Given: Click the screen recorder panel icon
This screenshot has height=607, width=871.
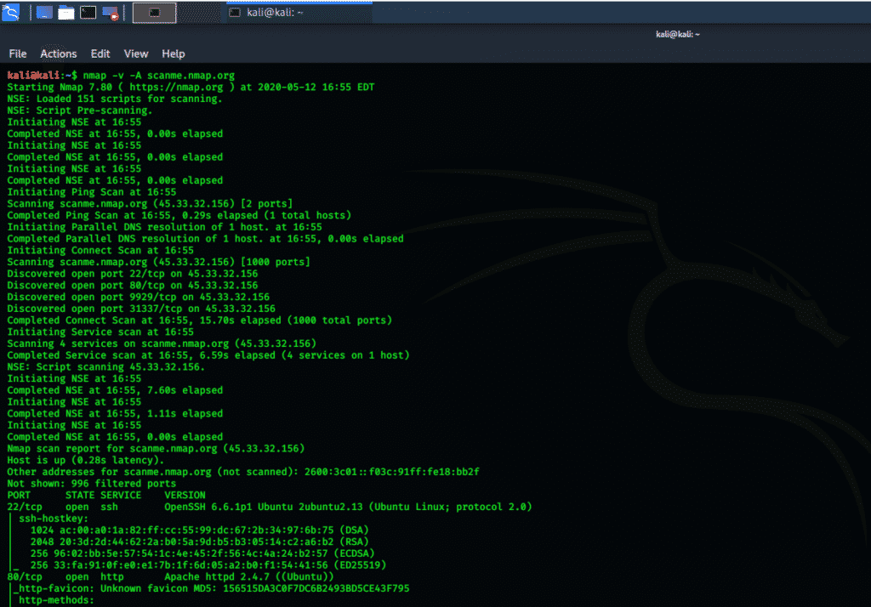Looking at the screenshot, I should coord(111,13).
